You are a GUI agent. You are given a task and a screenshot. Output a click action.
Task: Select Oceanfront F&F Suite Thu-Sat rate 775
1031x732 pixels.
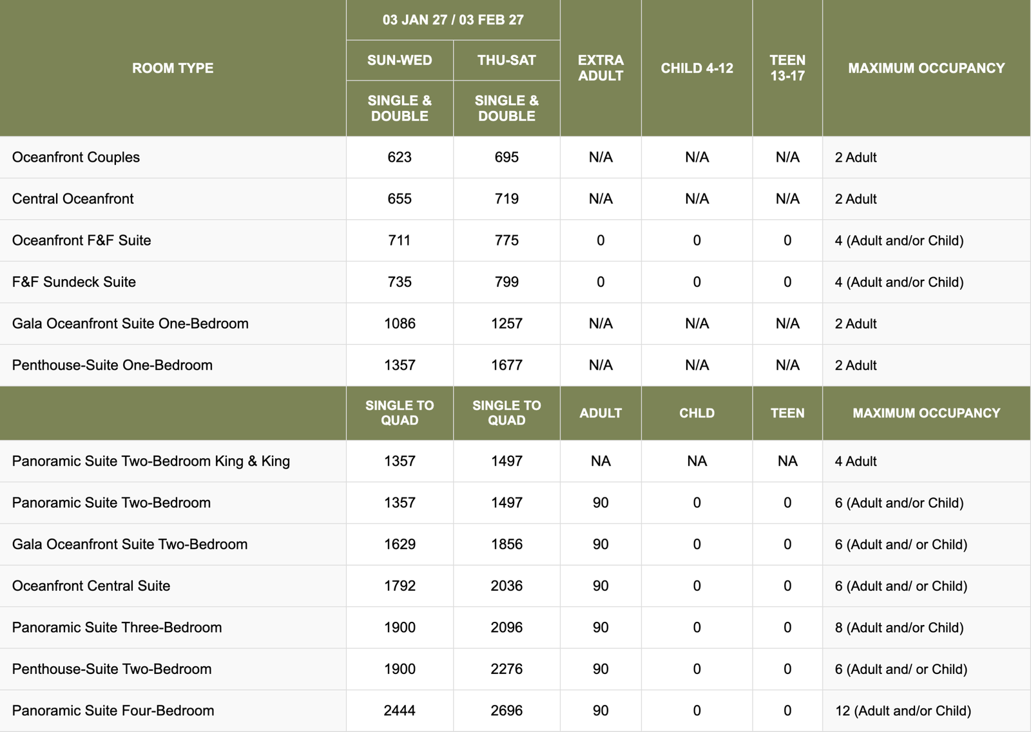(x=506, y=240)
